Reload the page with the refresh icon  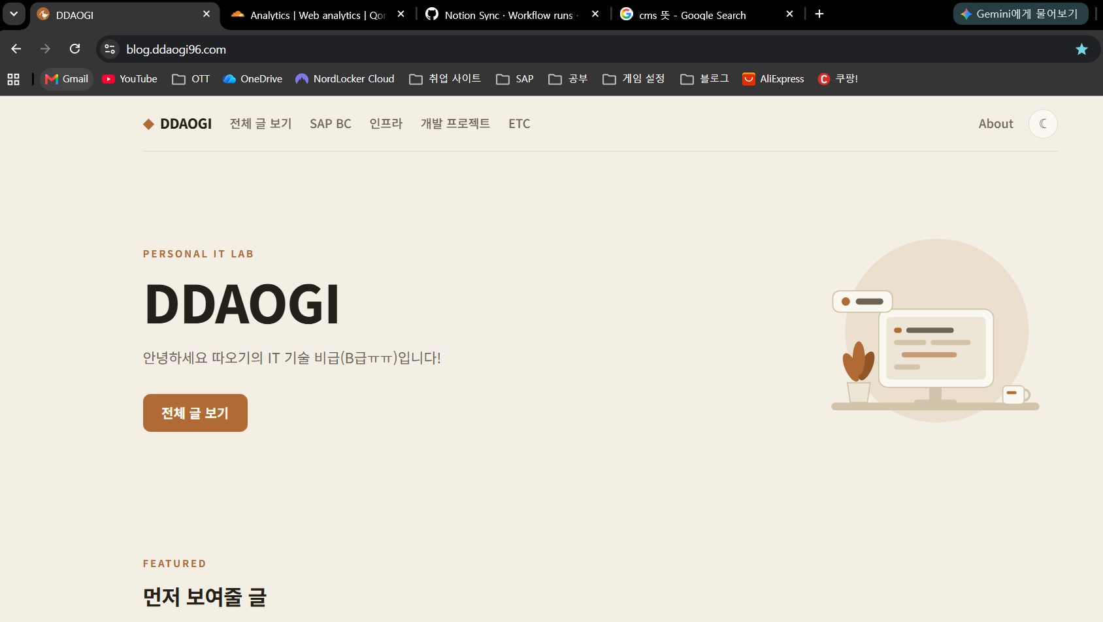[75, 49]
